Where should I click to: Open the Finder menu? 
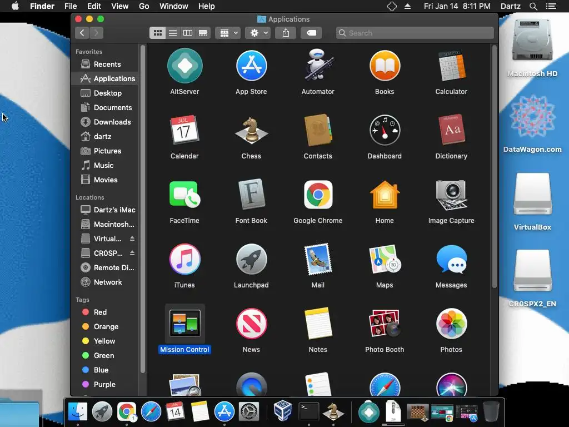[42, 6]
